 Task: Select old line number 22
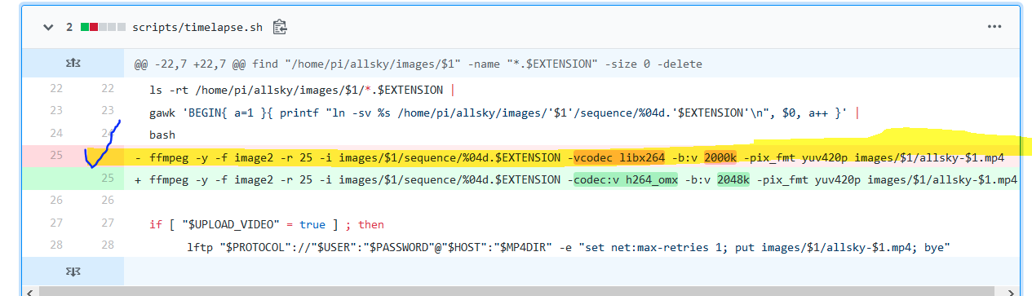point(56,89)
